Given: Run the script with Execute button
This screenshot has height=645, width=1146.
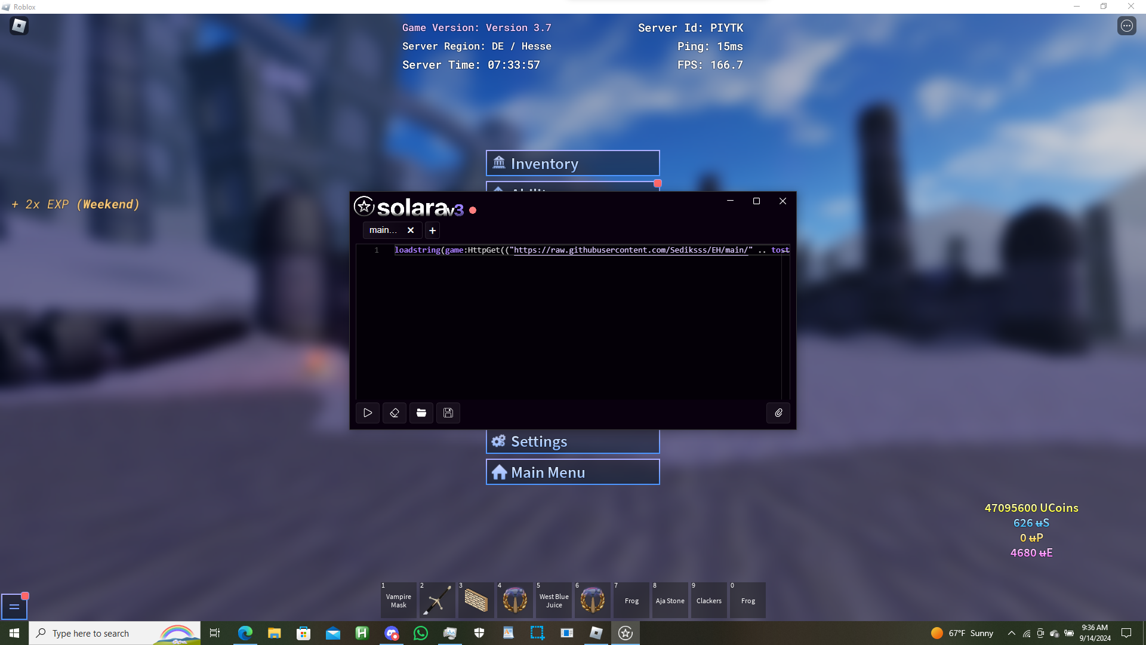Looking at the screenshot, I should [x=368, y=413].
